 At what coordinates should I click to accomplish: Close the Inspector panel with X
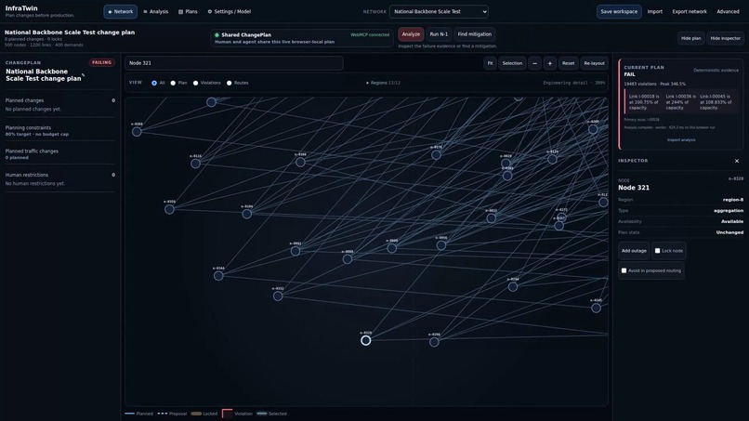tap(737, 161)
